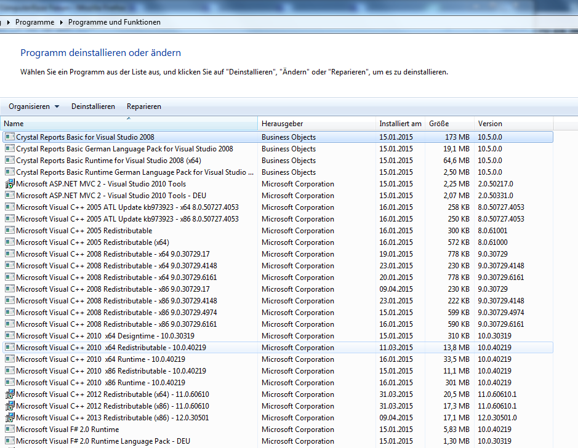Viewport: 578px width, 448px height.
Task: Click version 2.0.50331.0 cell
Action: point(496,196)
